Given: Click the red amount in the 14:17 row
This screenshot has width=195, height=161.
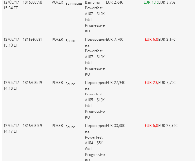Looking at the screenshot, I should click(150, 125).
